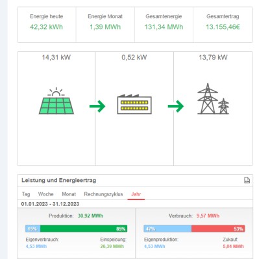Click the Energie Monat value 1,39 MWh
The width and height of the screenshot is (257, 259).
click(x=105, y=27)
